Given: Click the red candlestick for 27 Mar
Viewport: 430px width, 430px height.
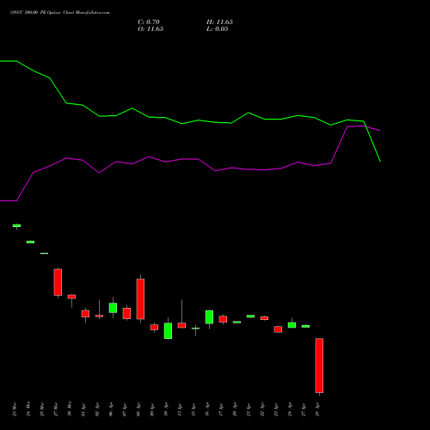Looking at the screenshot, I should pos(58,282).
